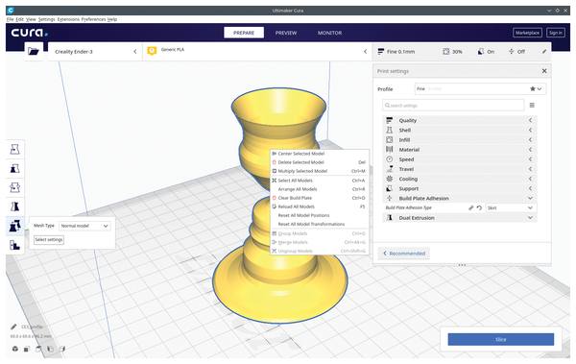Expand the Infill settings section
The width and height of the screenshot is (576, 364).
pos(459,140)
